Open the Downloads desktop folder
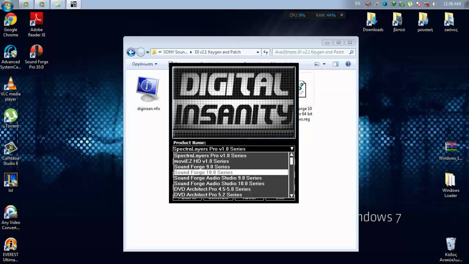Viewport: 469px width, 264px height. click(x=373, y=22)
